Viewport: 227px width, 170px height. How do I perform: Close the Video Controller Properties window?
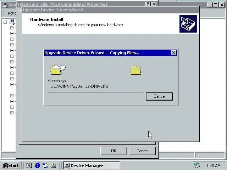(x=154, y=4)
